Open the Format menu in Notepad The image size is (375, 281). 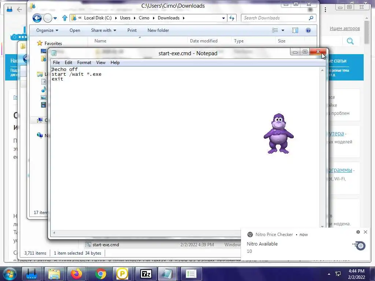tap(84, 63)
